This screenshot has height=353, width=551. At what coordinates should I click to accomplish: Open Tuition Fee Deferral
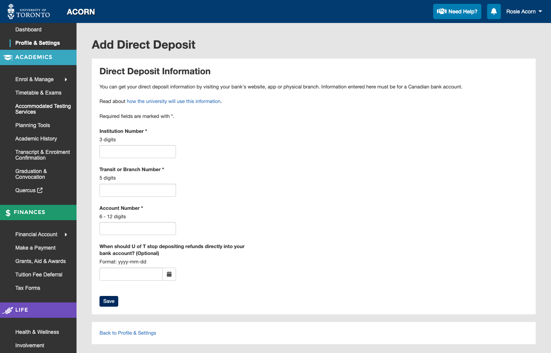[39, 275]
